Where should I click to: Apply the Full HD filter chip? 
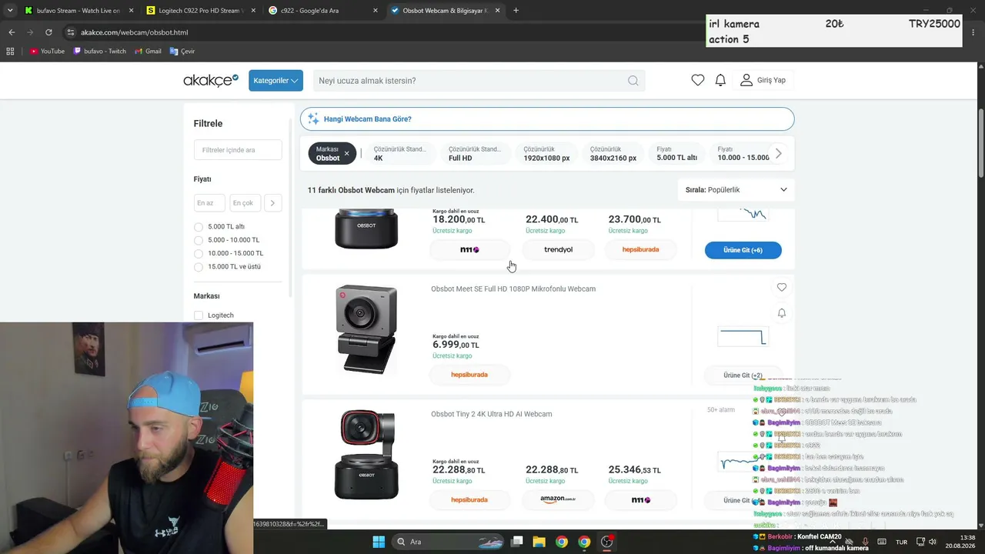pyautogui.click(x=475, y=153)
